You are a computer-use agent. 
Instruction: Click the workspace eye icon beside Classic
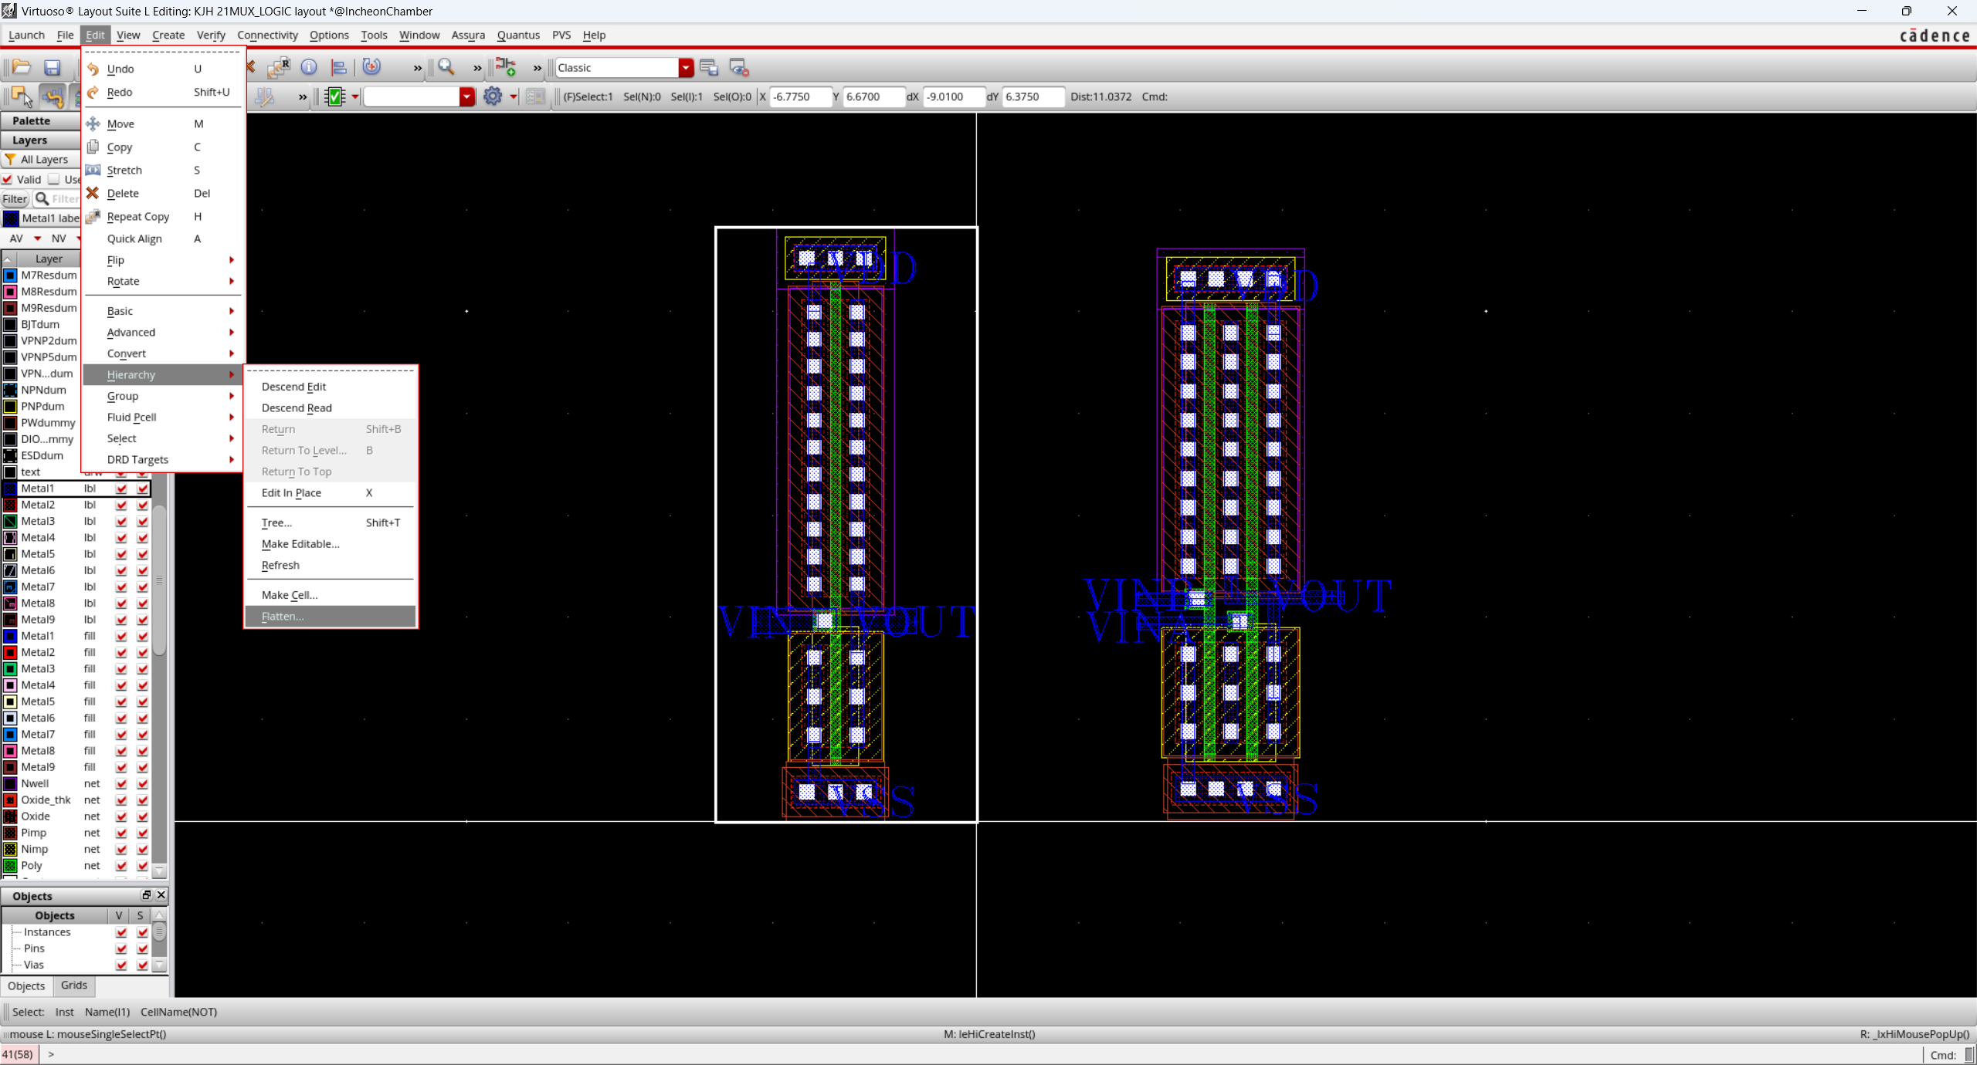tap(739, 68)
